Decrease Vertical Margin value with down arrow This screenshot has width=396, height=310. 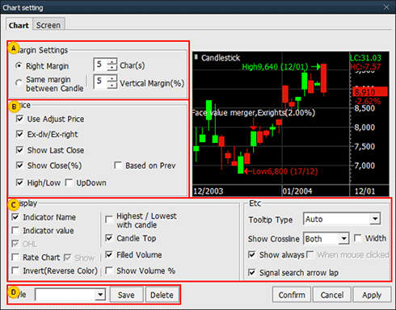click(x=112, y=86)
